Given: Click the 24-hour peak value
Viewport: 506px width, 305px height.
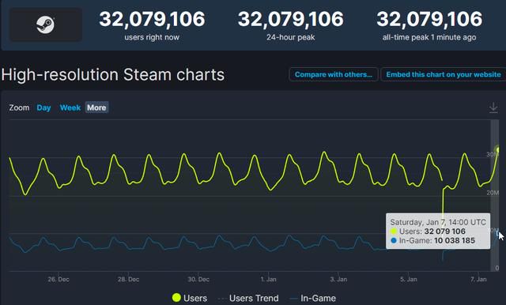Looking at the screenshot, I should (x=290, y=19).
